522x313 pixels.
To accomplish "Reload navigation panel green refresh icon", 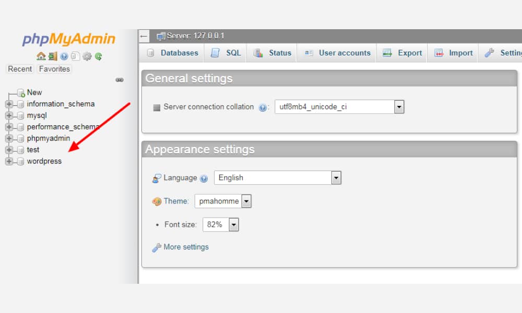I will 98,56.
